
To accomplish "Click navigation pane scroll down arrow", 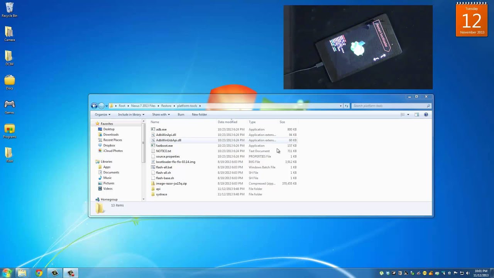I will 144,199.
